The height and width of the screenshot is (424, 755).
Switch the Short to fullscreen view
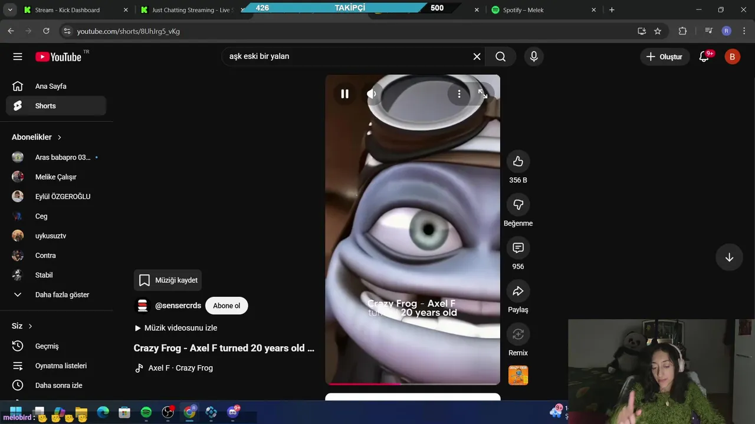(482, 94)
